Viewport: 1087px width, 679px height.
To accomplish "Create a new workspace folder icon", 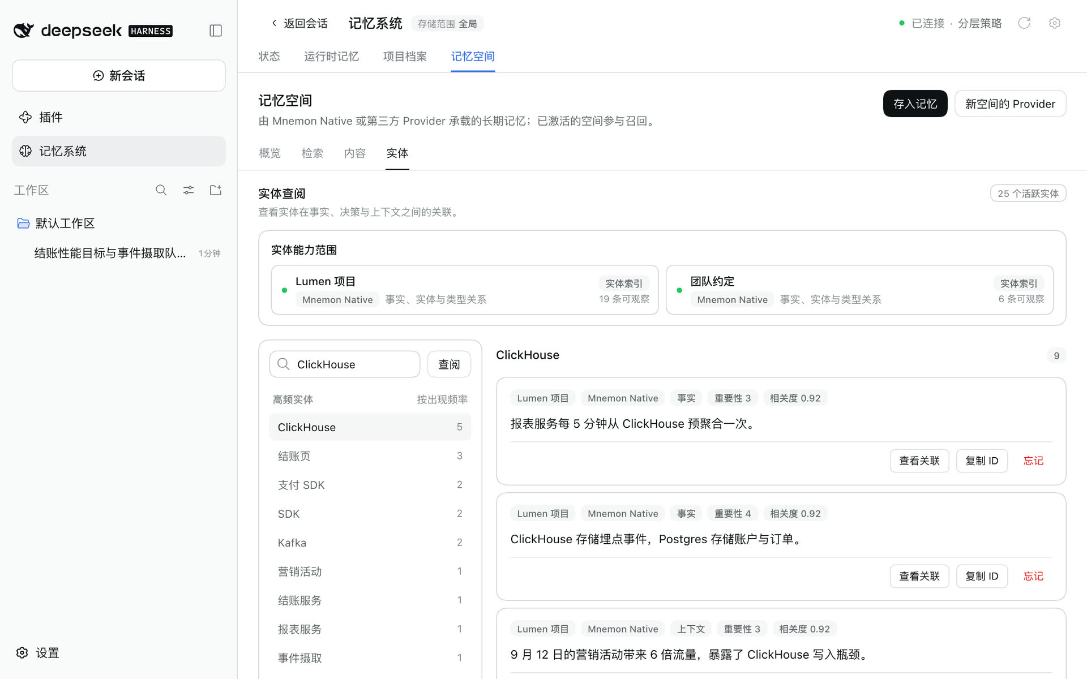I will click(x=216, y=190).
